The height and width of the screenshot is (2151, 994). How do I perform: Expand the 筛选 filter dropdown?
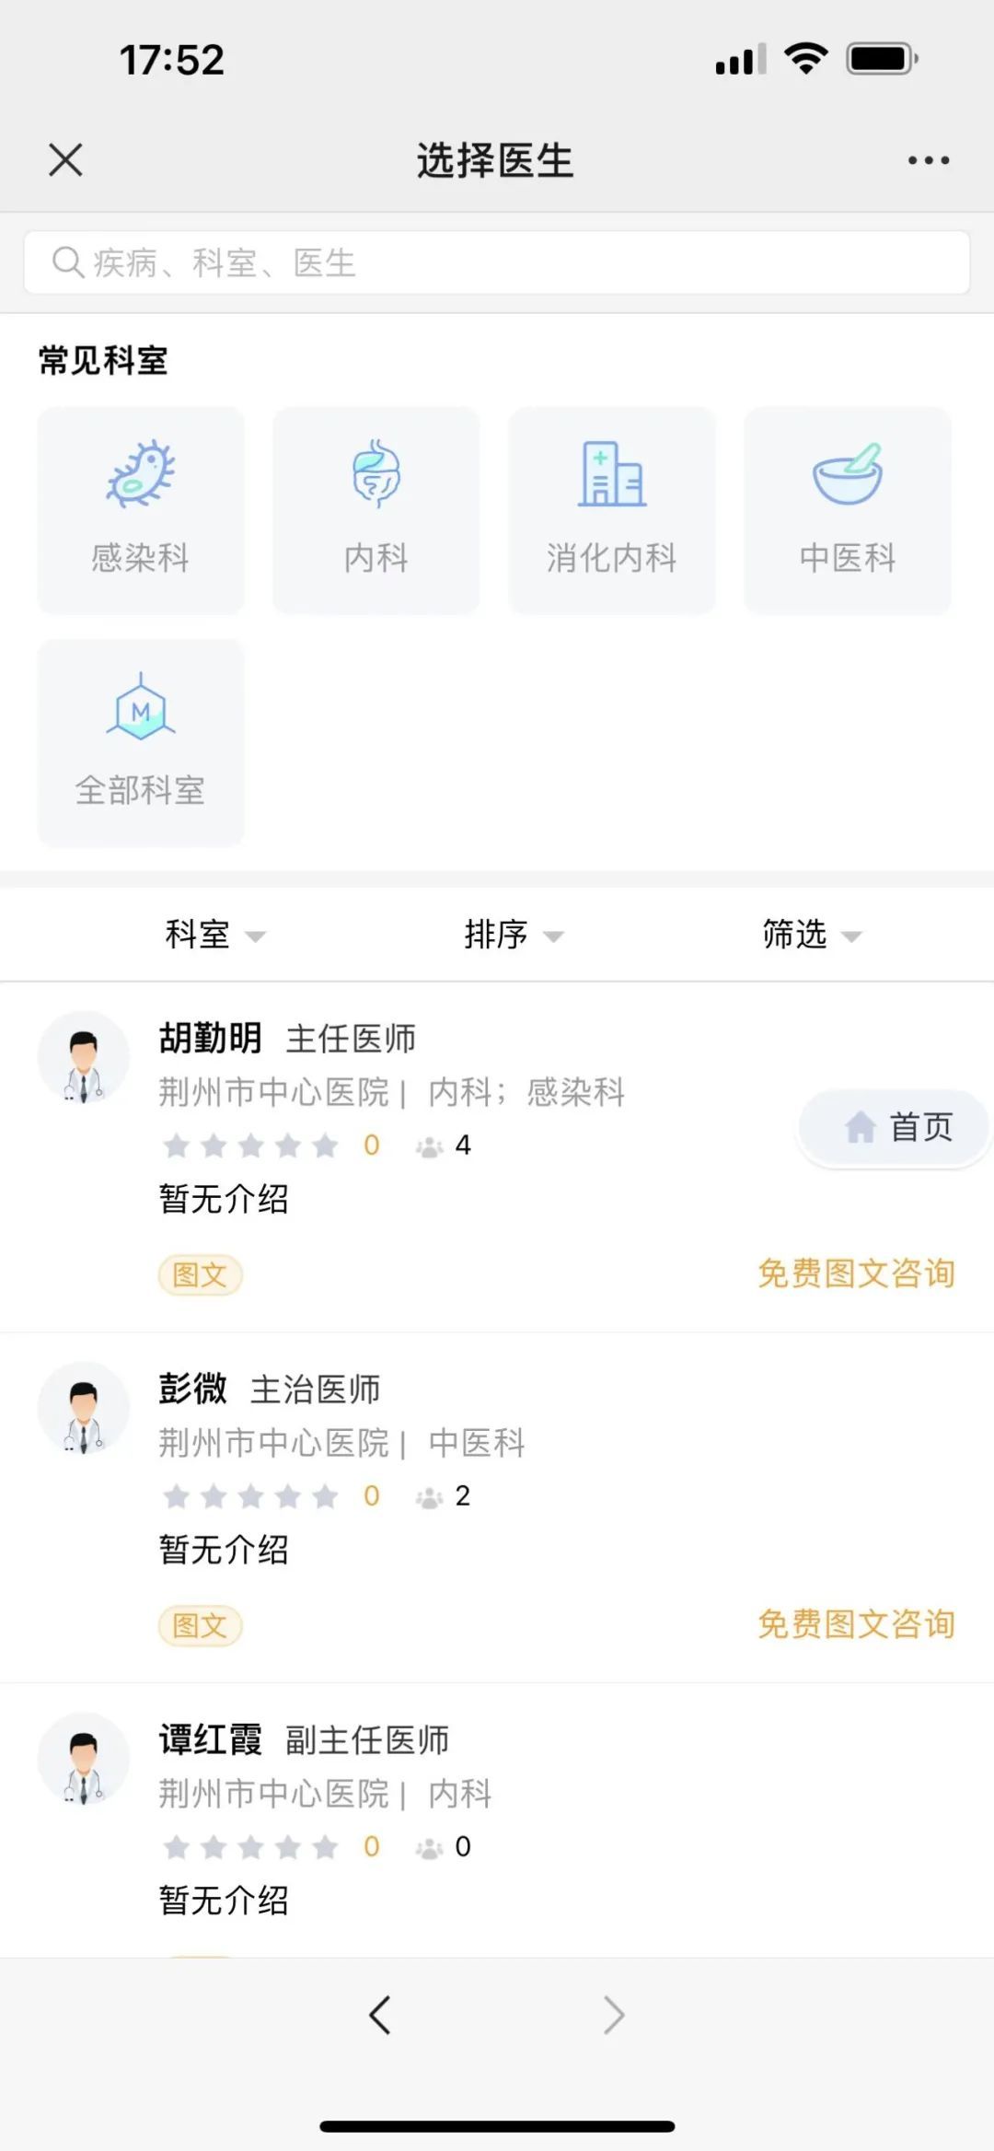click(811, 935)
